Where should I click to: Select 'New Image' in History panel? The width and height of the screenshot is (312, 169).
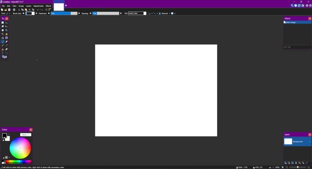291,22
